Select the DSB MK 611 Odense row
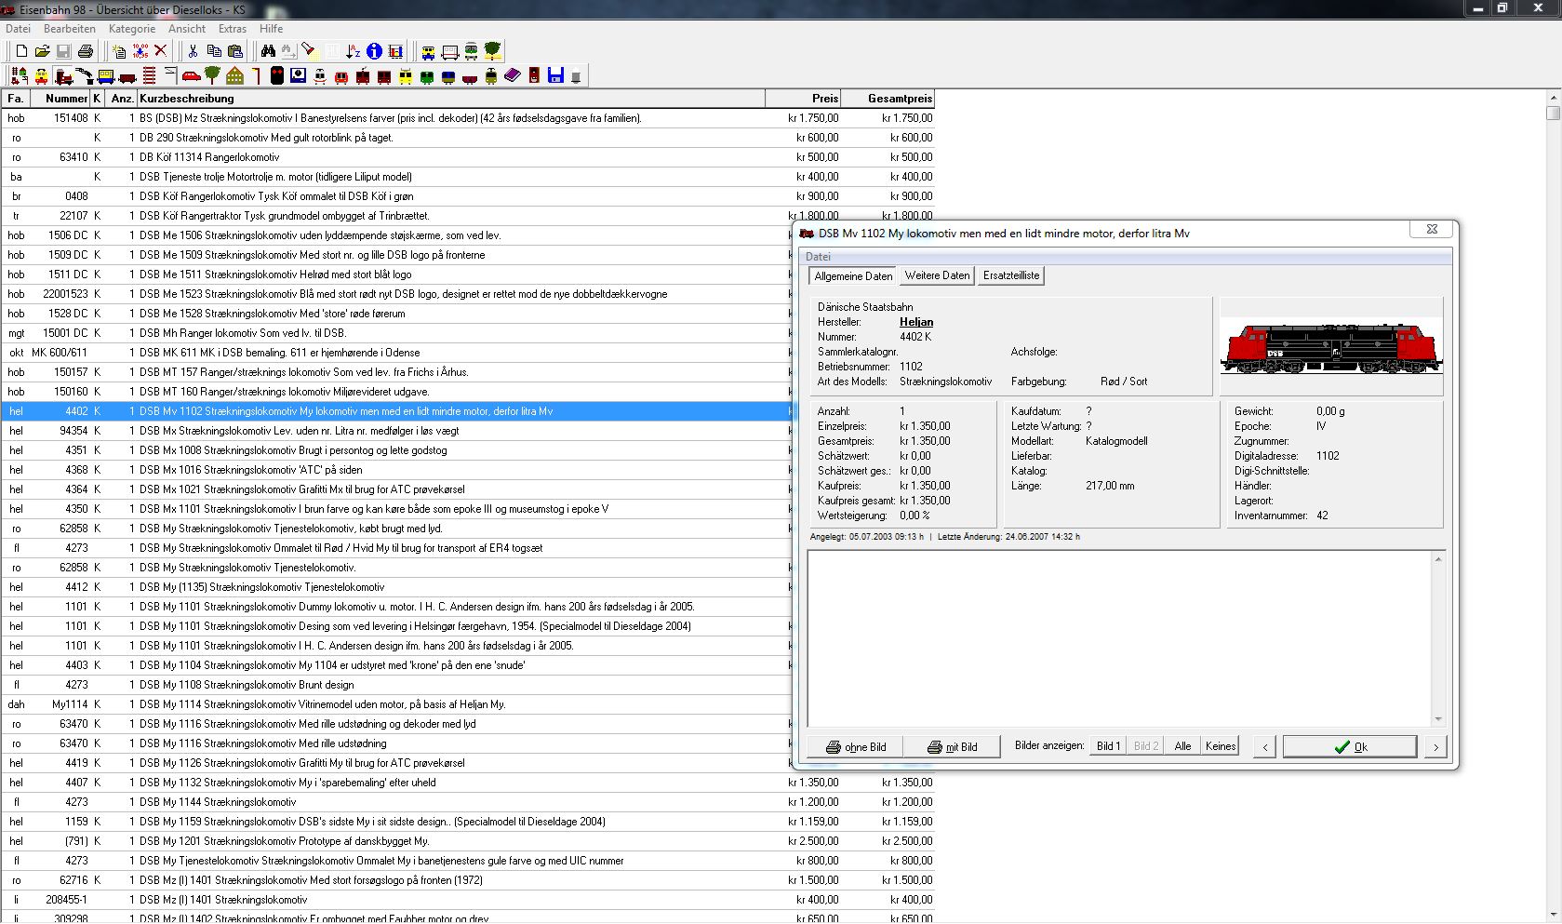 pyautogui.click(x=396, y=353)
